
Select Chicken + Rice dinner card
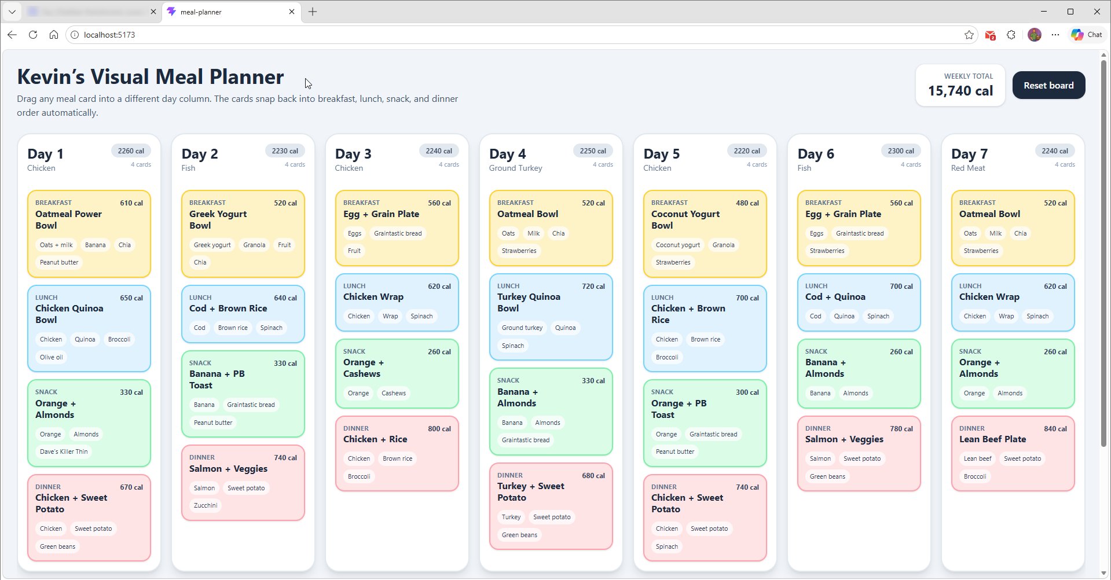tap(397, 453)
